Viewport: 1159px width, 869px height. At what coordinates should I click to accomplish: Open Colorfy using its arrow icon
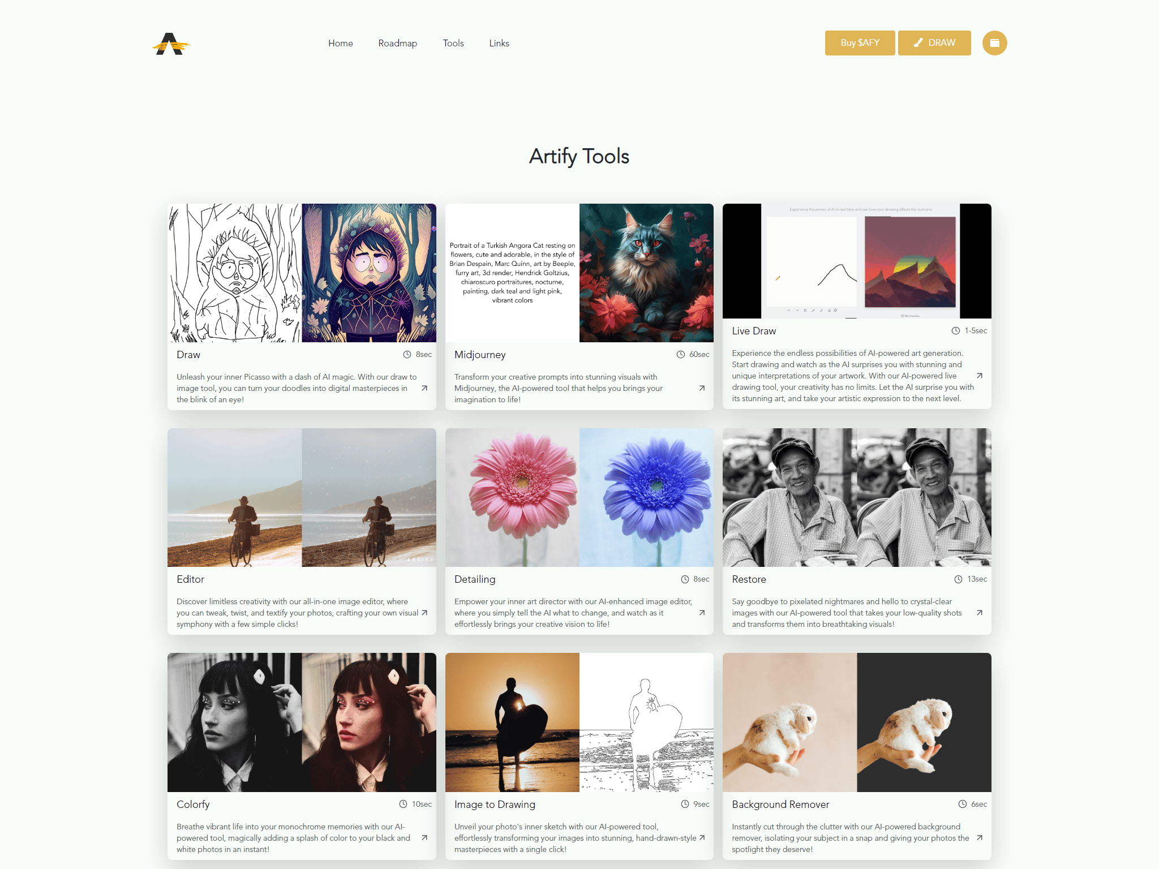(x=424, y=838)
